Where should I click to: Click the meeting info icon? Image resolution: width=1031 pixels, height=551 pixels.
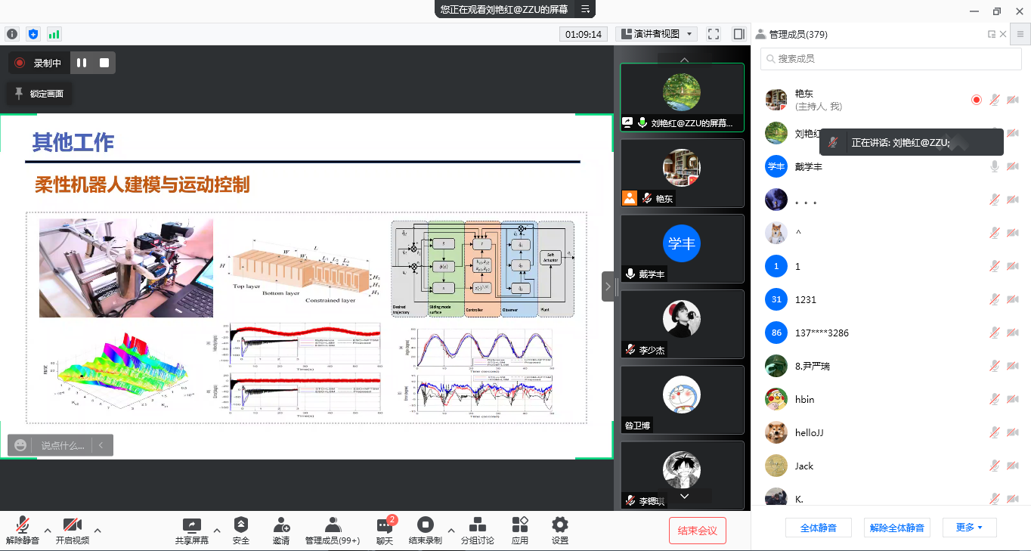click(11, 34)
